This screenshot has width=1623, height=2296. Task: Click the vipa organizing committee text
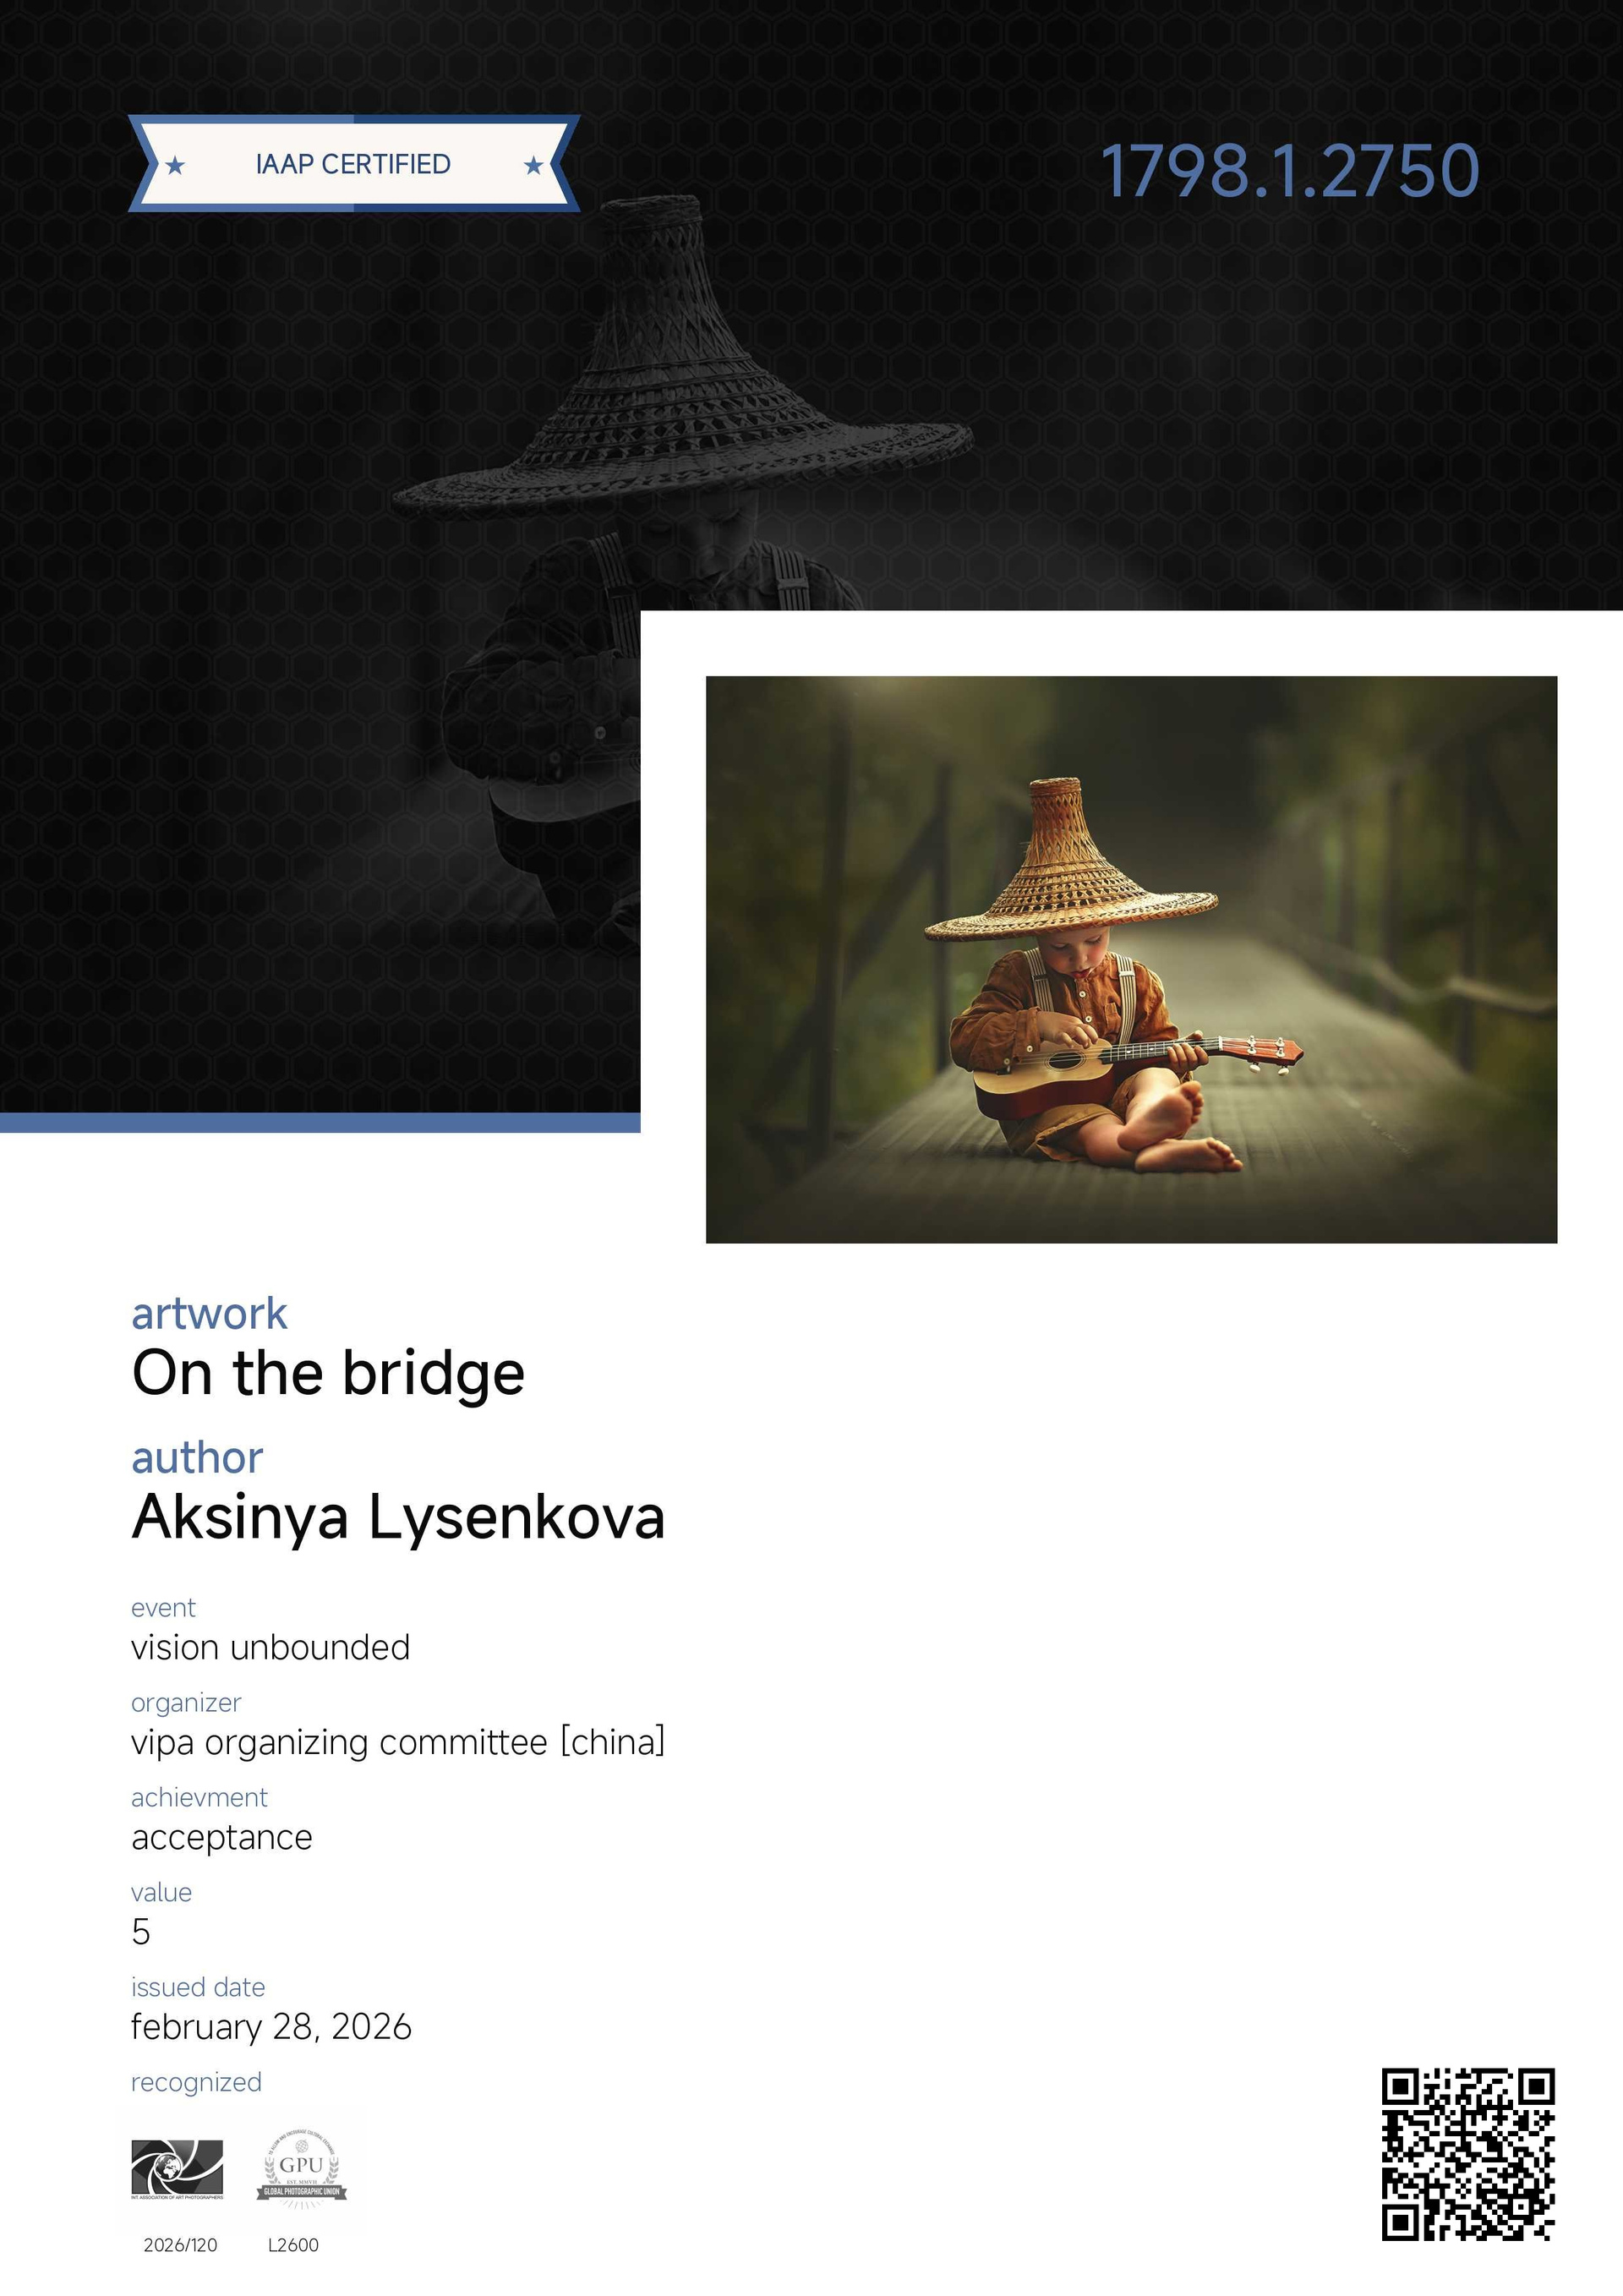pos(398,1742)
